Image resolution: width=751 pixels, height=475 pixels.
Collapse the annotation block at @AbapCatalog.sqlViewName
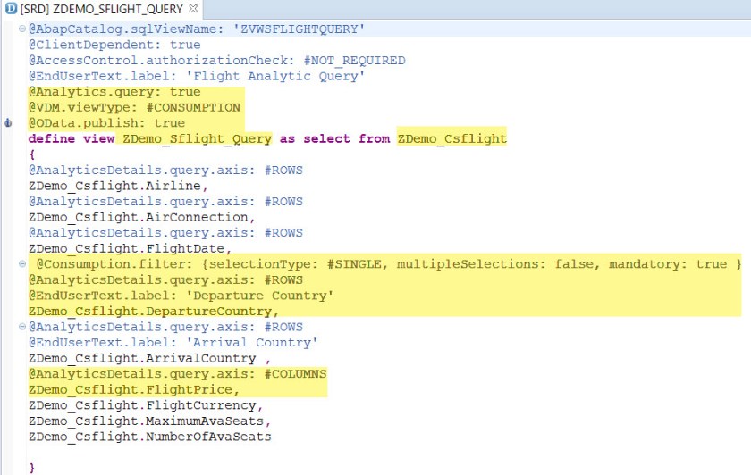[22, 29]
